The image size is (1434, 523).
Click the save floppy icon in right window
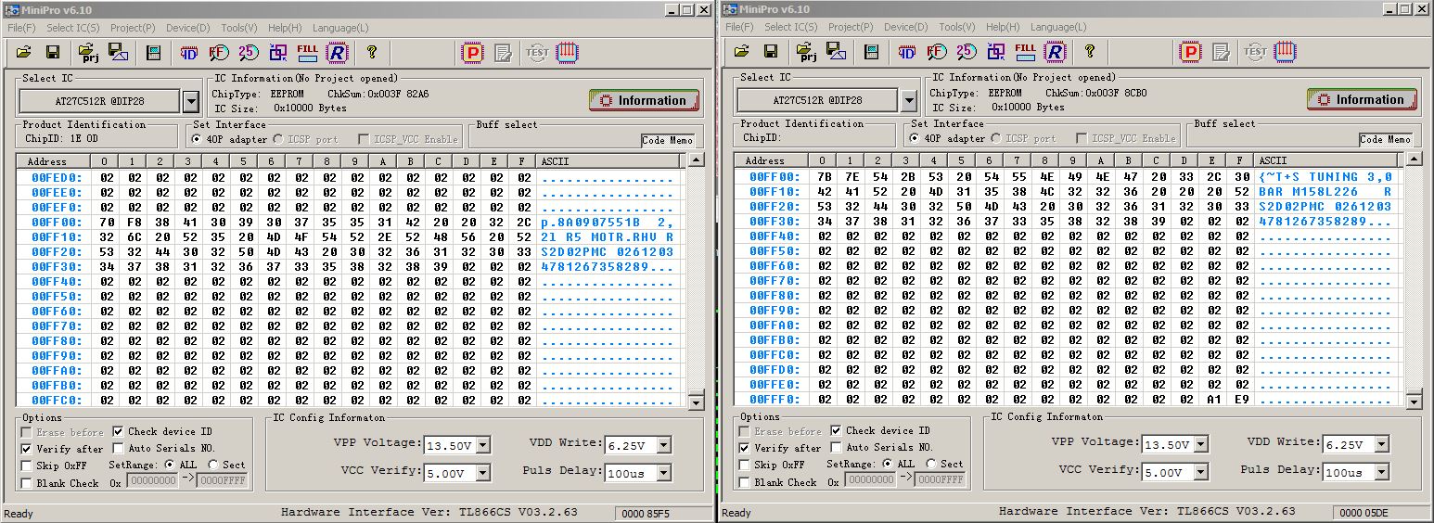pos(771,51)
